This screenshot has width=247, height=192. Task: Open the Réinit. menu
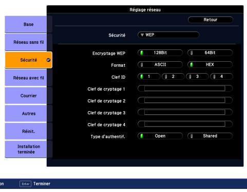click(26, 131)
